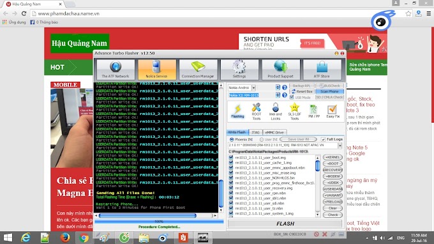
Task: Click help icon beside Nokia X2 model field
Action: [285, 95]
